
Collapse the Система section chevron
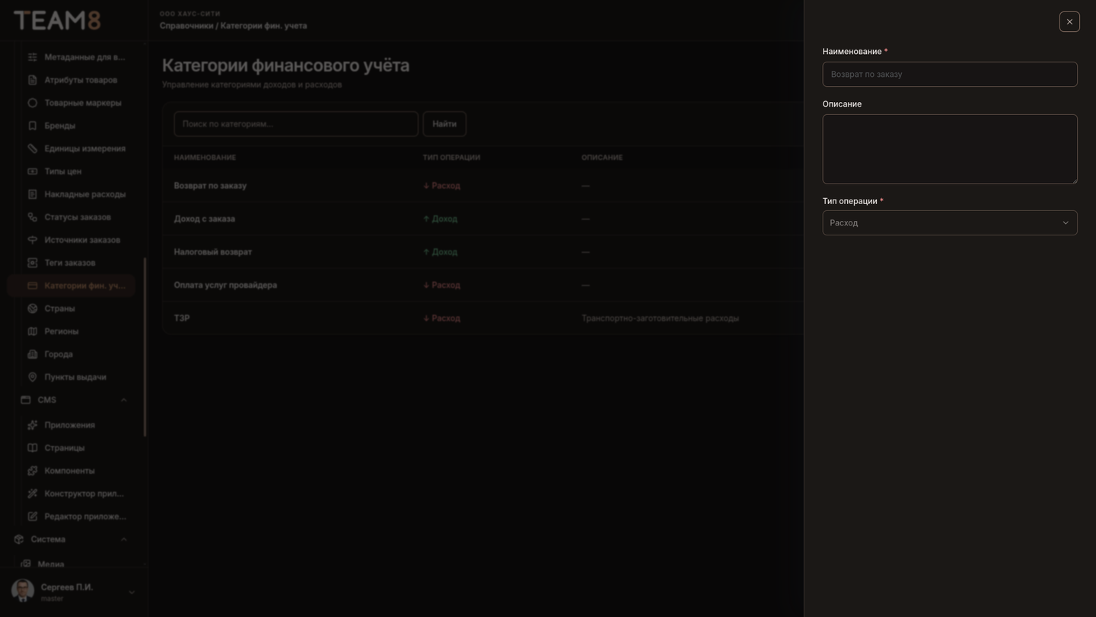click(123, 539)
